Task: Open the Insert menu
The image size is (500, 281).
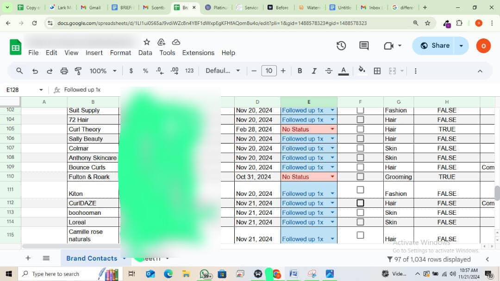Action: click(x=94, y=53)
